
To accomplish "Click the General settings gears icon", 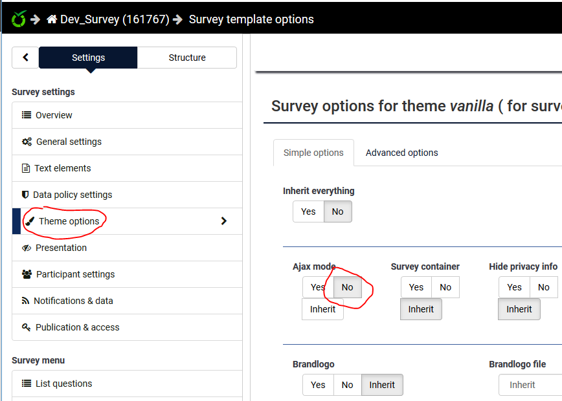I will click(x=27, y=142).
